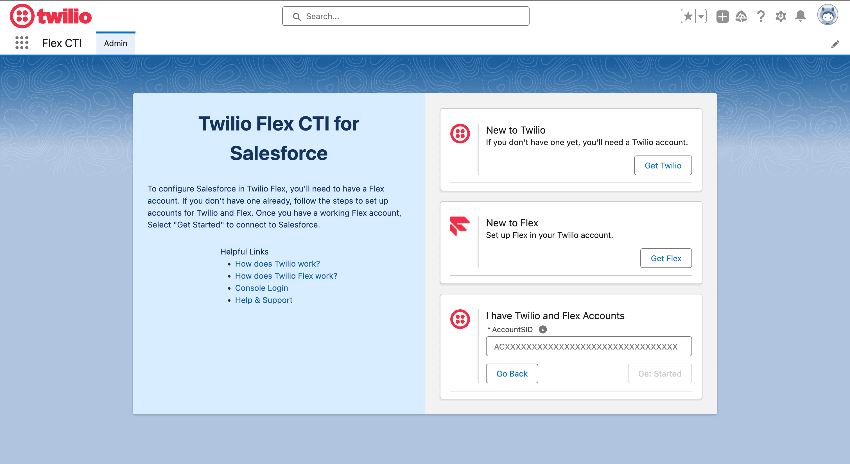Image resolution: width=850 pixels, height=464 pixels.
Task: Open the Help & Support link
Action: tap(264, 300)
